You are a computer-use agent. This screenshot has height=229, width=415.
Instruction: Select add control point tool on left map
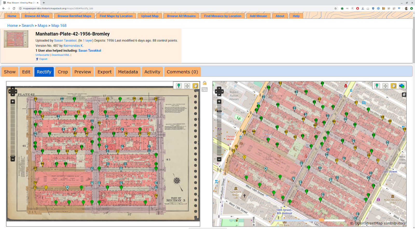coord(179,86)
